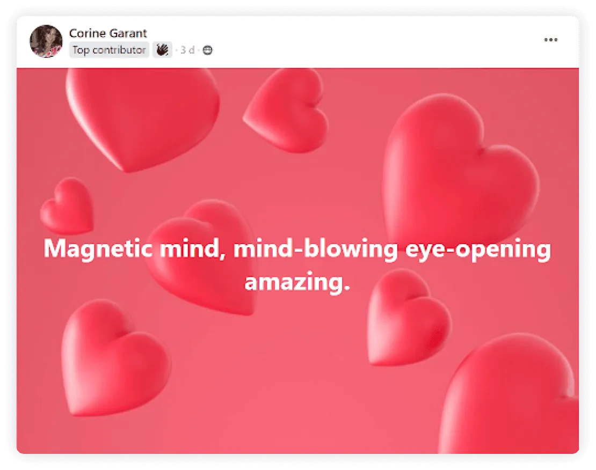This screenshot has width=596, height=470.
Task: Click the waving hand badge icon
Action: (x=162, y=50)
